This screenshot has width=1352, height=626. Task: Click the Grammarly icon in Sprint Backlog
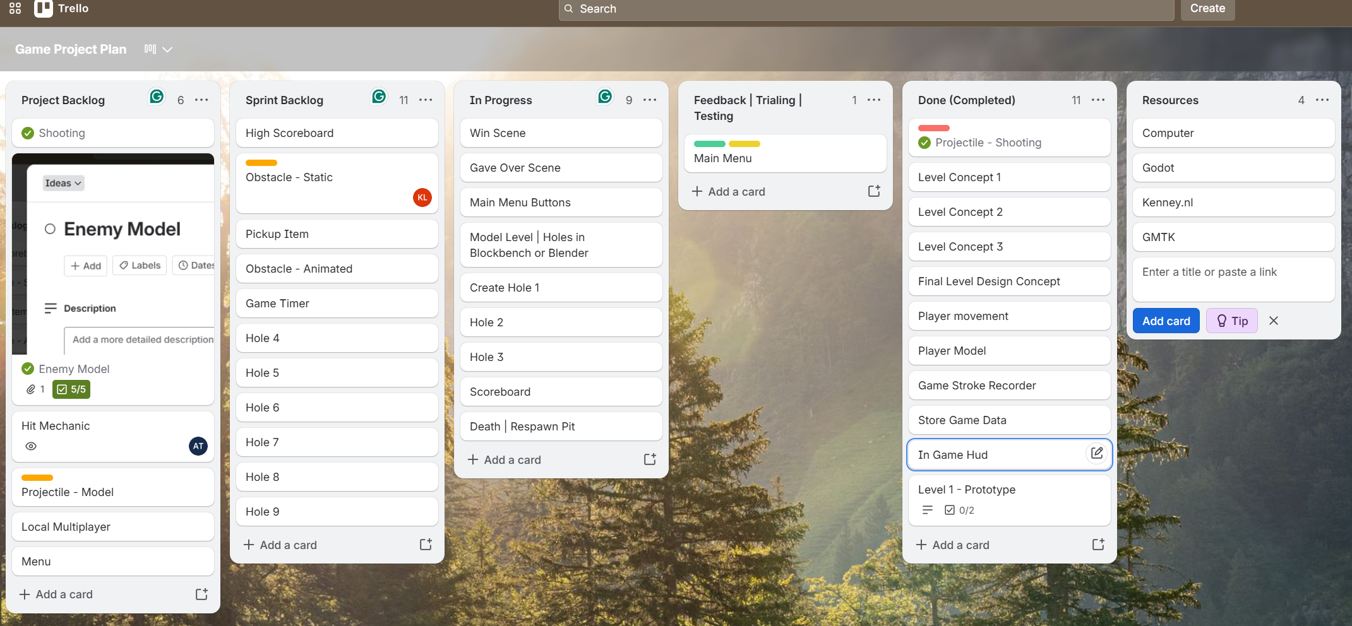coord(379,97)
